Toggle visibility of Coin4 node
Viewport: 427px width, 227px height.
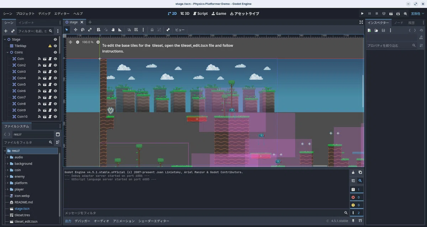click(x=56, y=78)
